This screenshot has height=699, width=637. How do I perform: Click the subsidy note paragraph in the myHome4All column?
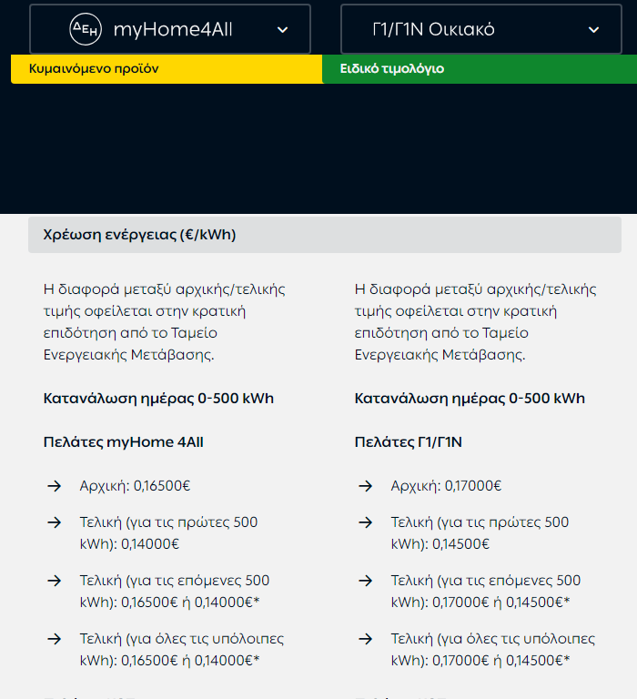(x=164, y=322)
